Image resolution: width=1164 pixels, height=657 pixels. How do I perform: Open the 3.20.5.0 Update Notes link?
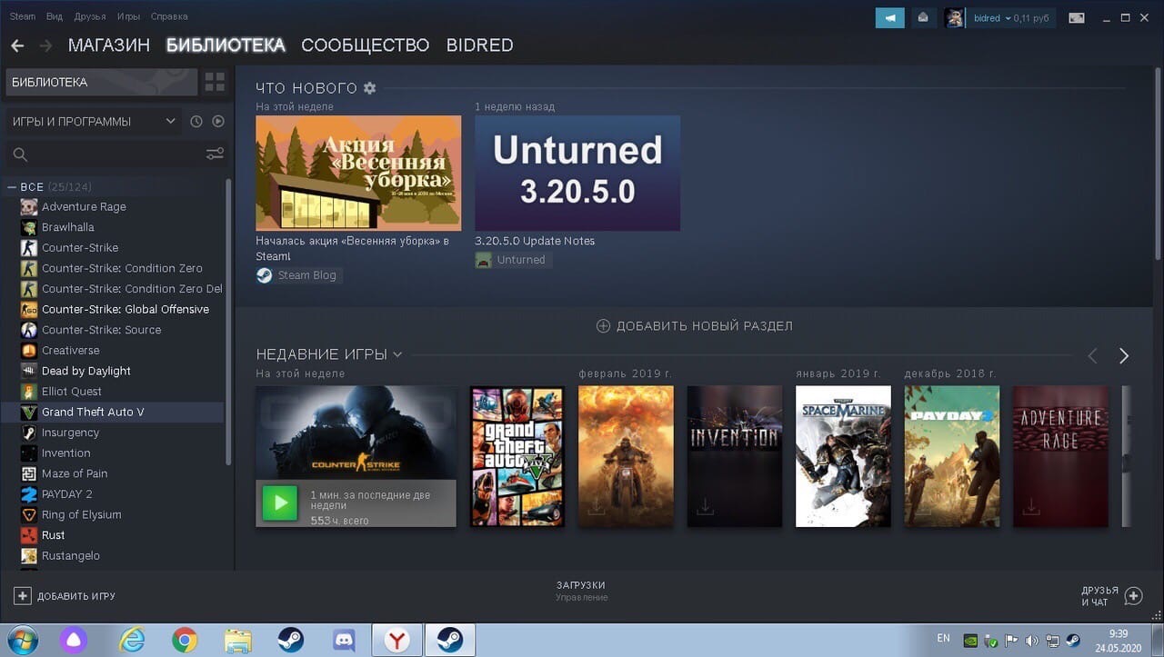pyautogui.click(x=535, y=241)
